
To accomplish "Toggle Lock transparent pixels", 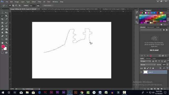I will click(x=145, y=68).
